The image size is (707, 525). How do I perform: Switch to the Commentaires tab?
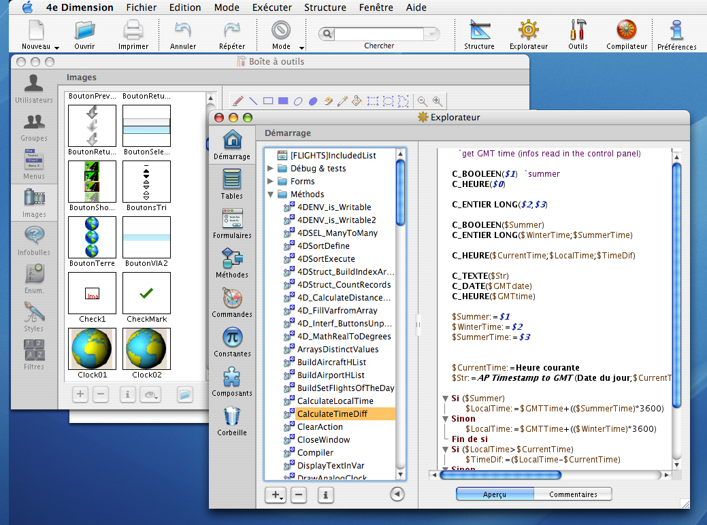573,494
